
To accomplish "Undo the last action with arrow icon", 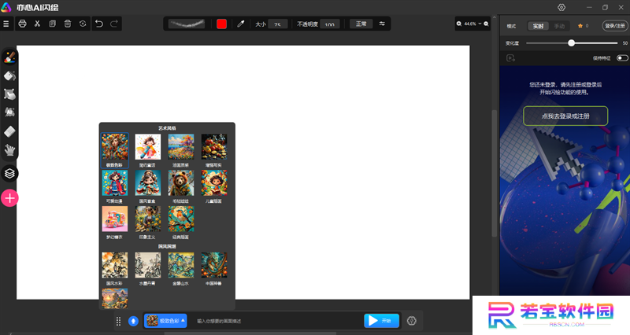I will [99, 24].
